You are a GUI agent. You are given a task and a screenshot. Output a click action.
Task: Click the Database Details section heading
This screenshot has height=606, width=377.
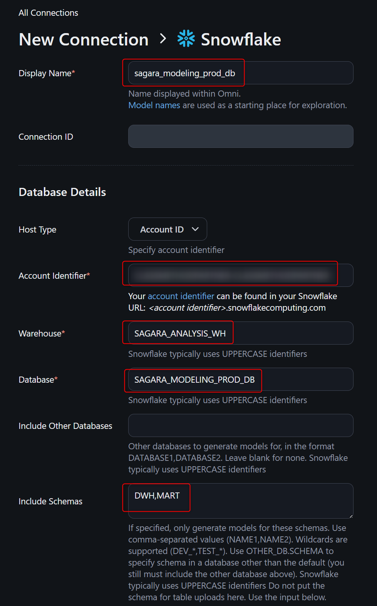click(62, 192)
